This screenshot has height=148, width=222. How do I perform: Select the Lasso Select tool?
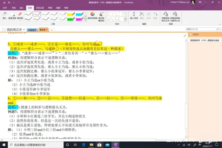click(x=12, y=15)
